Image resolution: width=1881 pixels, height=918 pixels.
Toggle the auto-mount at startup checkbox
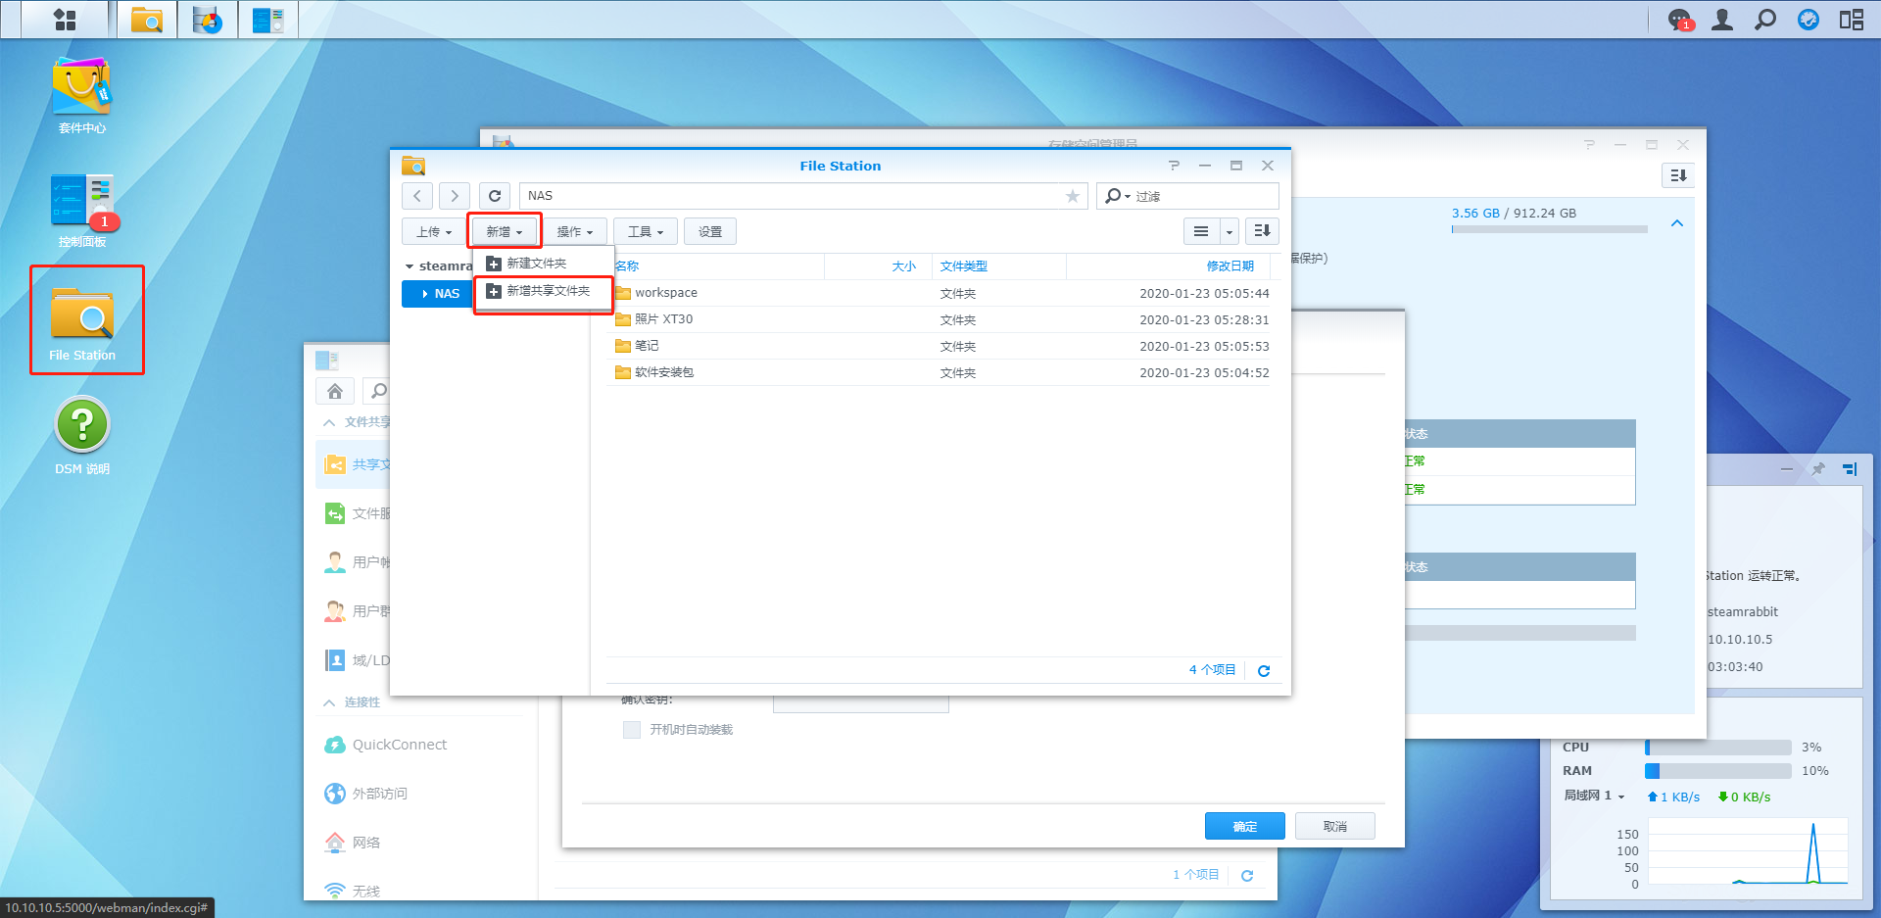pyautogui.click(x=632, y=730)
